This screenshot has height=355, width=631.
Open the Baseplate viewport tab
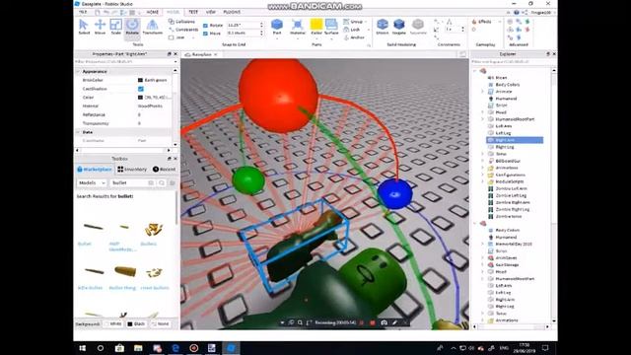[201, 54]
